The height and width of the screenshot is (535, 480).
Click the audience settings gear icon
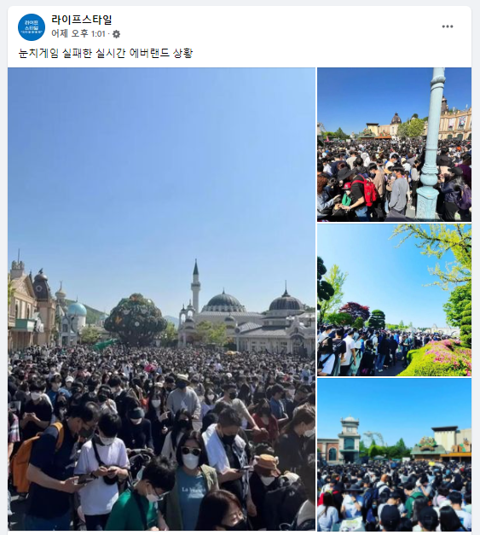point(116,34)
